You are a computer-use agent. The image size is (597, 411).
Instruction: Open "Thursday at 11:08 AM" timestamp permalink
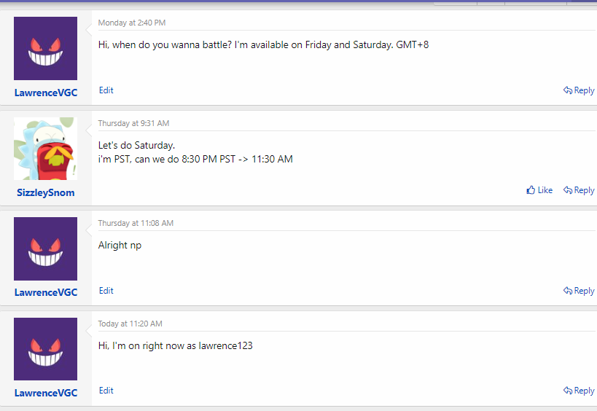pos(136,223)
